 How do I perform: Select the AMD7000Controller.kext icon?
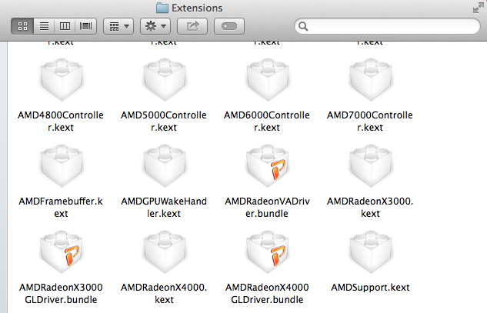pos(371,79)
